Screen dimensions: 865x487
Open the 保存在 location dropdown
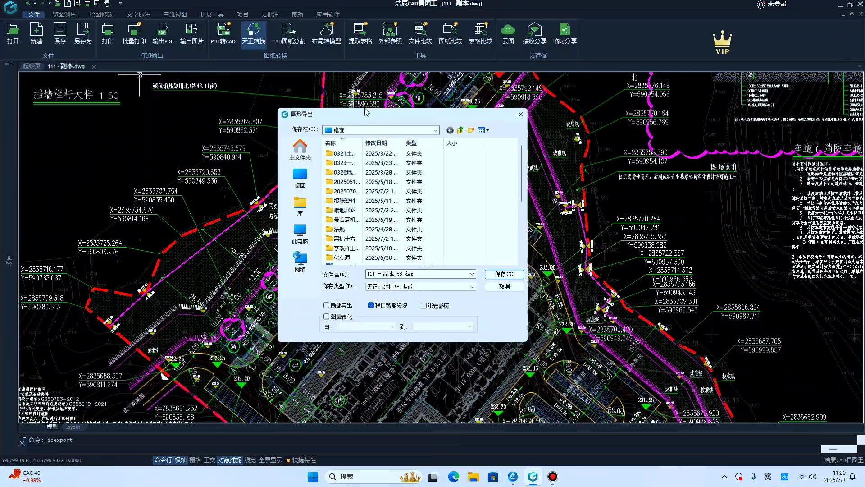435,130
